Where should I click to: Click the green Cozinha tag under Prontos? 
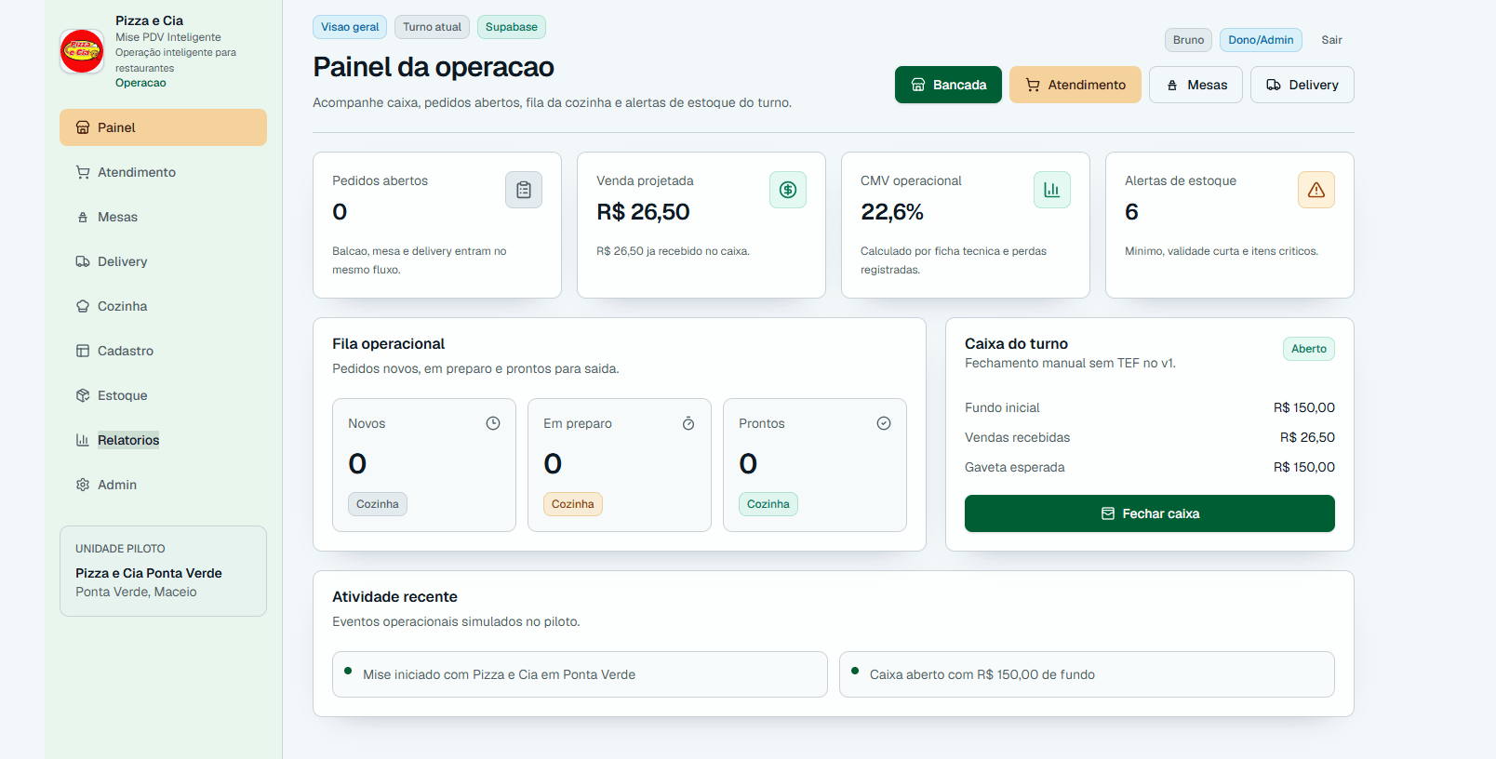tap(768, 504)
